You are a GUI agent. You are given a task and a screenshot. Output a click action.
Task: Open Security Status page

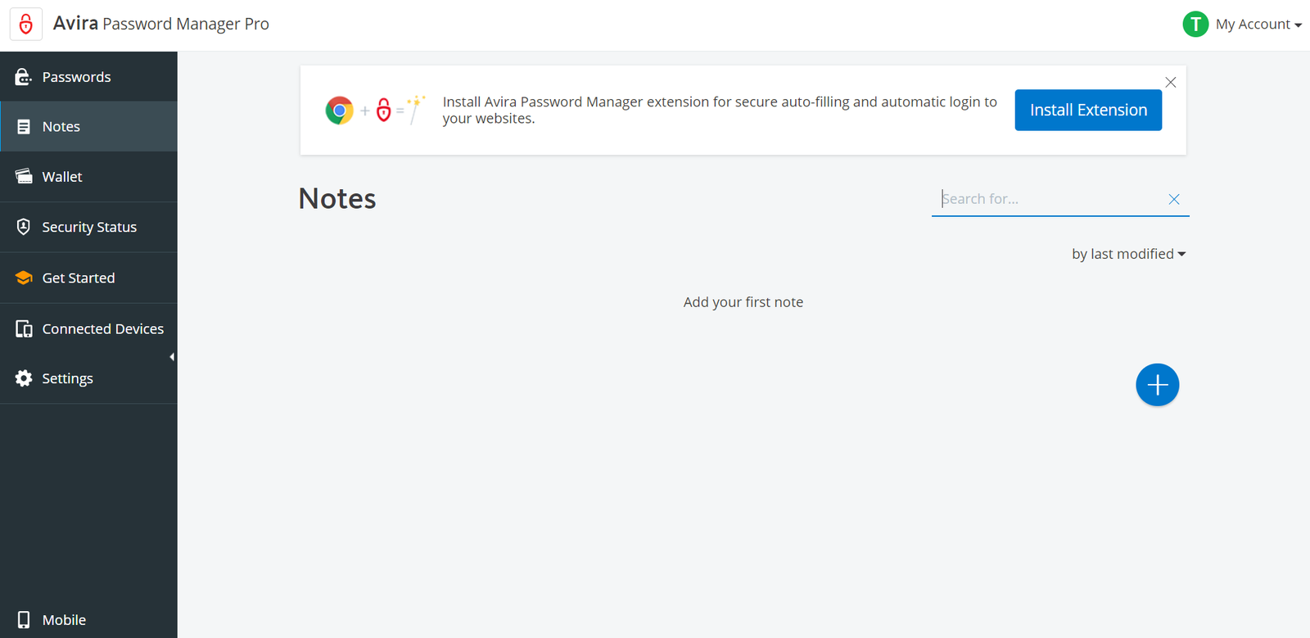(88, 227)
